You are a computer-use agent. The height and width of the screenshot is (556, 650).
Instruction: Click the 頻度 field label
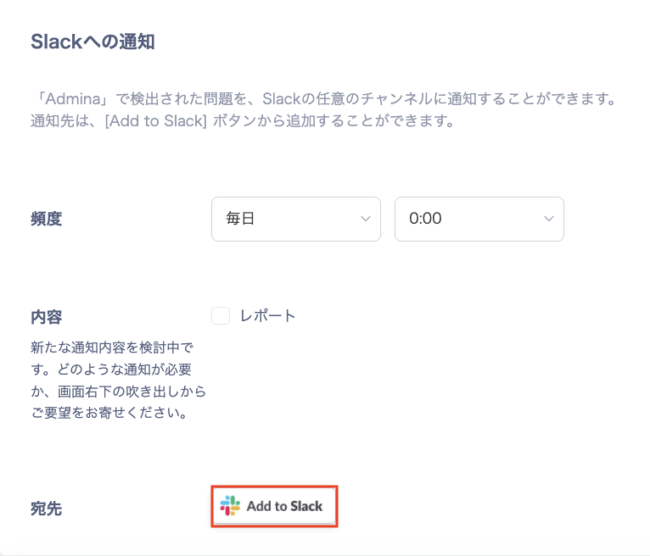coord(47,219)
